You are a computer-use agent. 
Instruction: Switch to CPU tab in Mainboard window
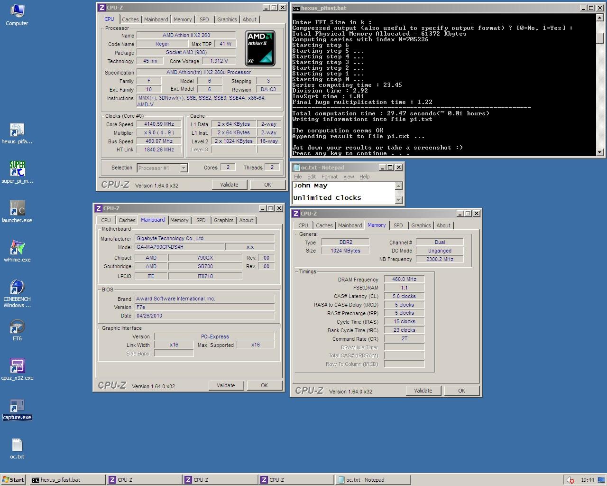tap(106, 220)
